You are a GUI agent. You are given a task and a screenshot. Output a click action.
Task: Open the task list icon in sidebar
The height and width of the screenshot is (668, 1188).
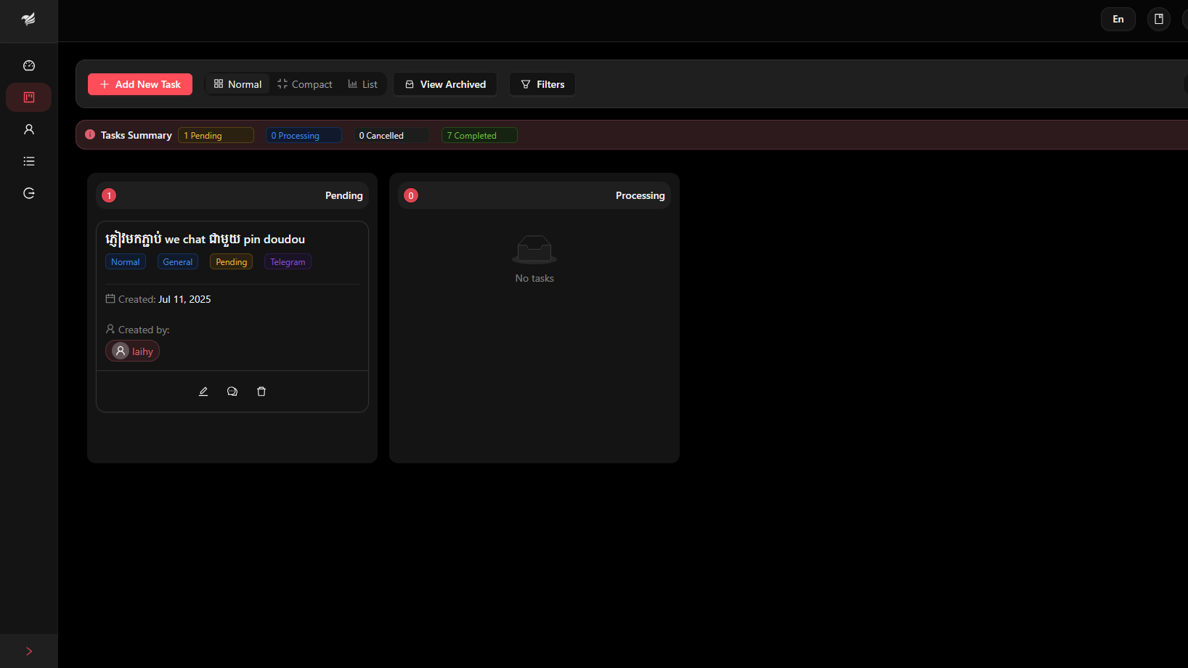tap(29, 160)
